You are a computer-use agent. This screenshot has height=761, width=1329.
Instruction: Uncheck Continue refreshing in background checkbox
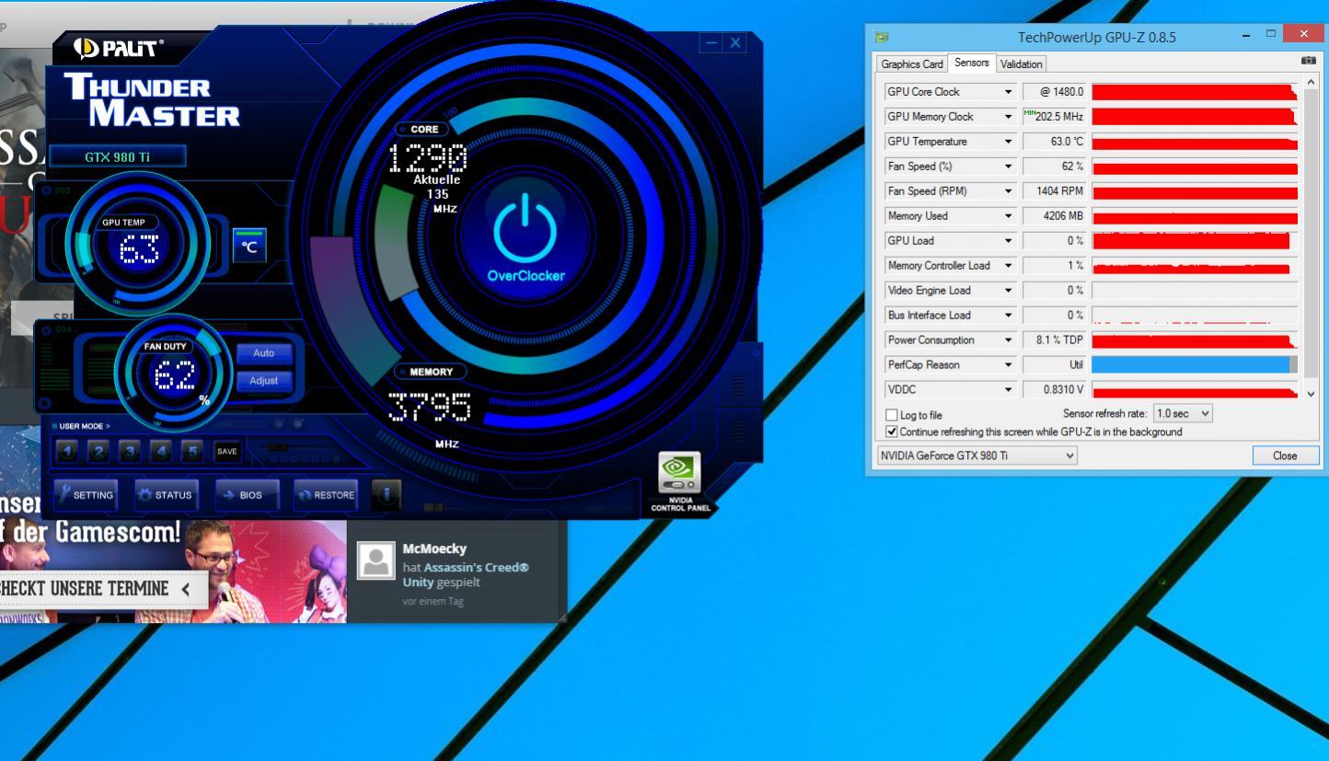pyautogui.click(x=891, y=432)
